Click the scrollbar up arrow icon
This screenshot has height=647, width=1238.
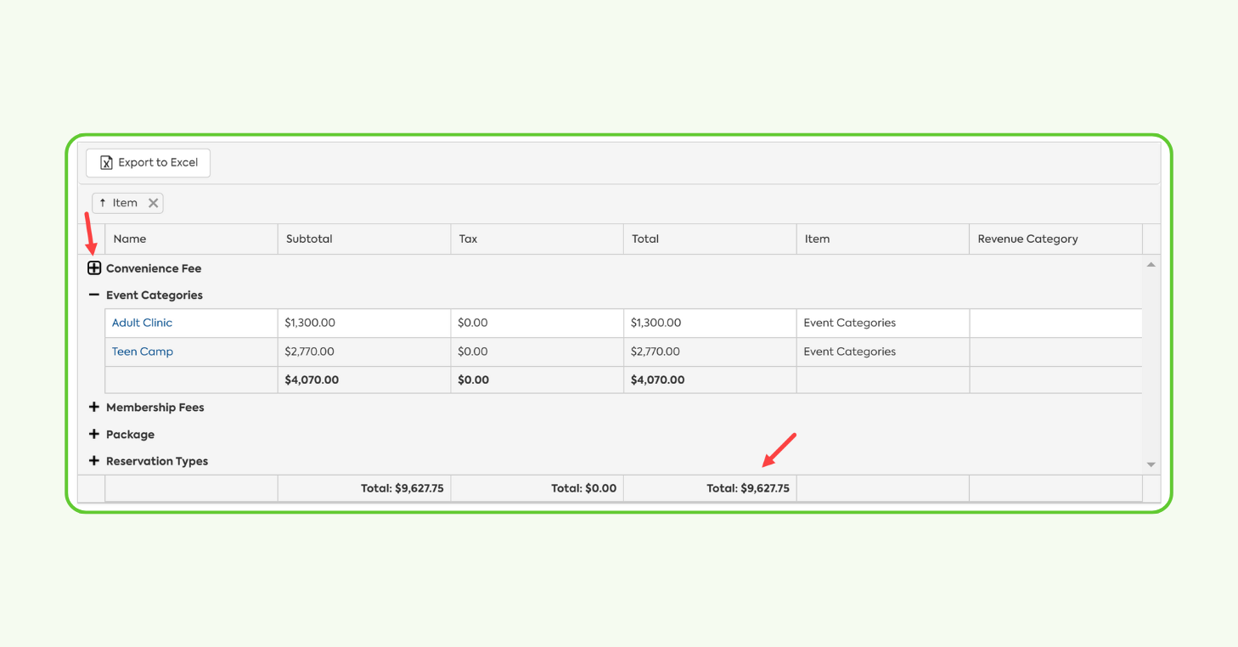click(x=1151, y=263)
